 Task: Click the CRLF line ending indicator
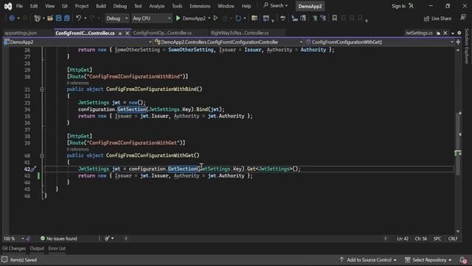[x=453, y=239]
